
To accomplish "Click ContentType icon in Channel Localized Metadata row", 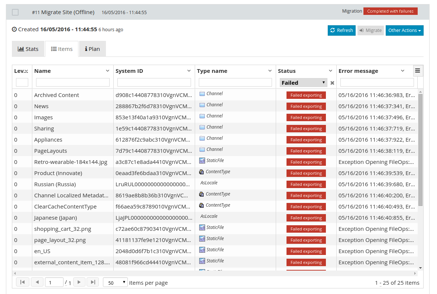I will pyautogui.click(x=201, y=194).
